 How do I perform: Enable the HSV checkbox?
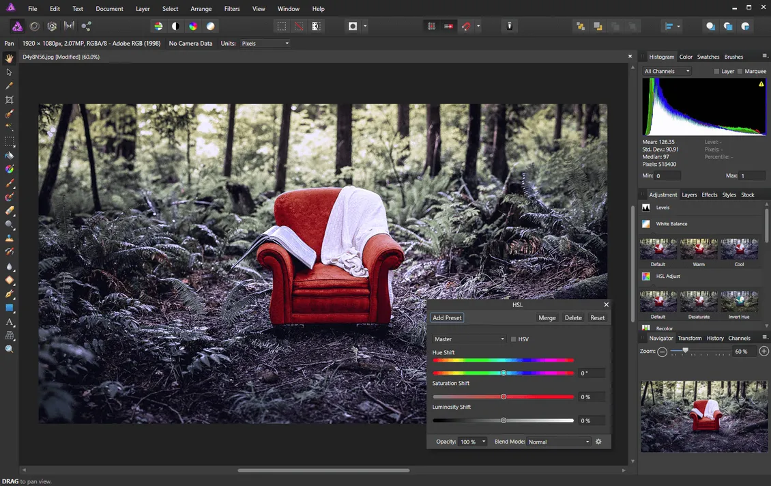[514, 339]
